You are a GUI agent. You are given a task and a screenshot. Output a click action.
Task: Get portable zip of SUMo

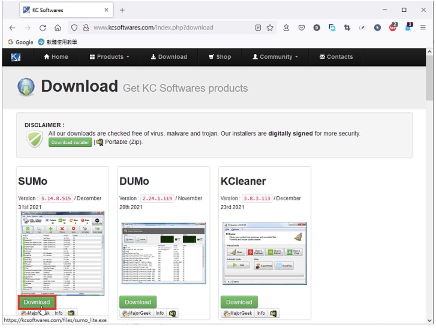point(71,313)
